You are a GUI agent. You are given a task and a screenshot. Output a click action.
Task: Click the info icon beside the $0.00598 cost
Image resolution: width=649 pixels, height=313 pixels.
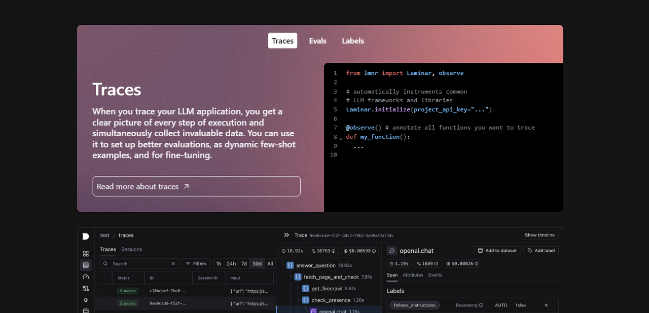(375, 251)
